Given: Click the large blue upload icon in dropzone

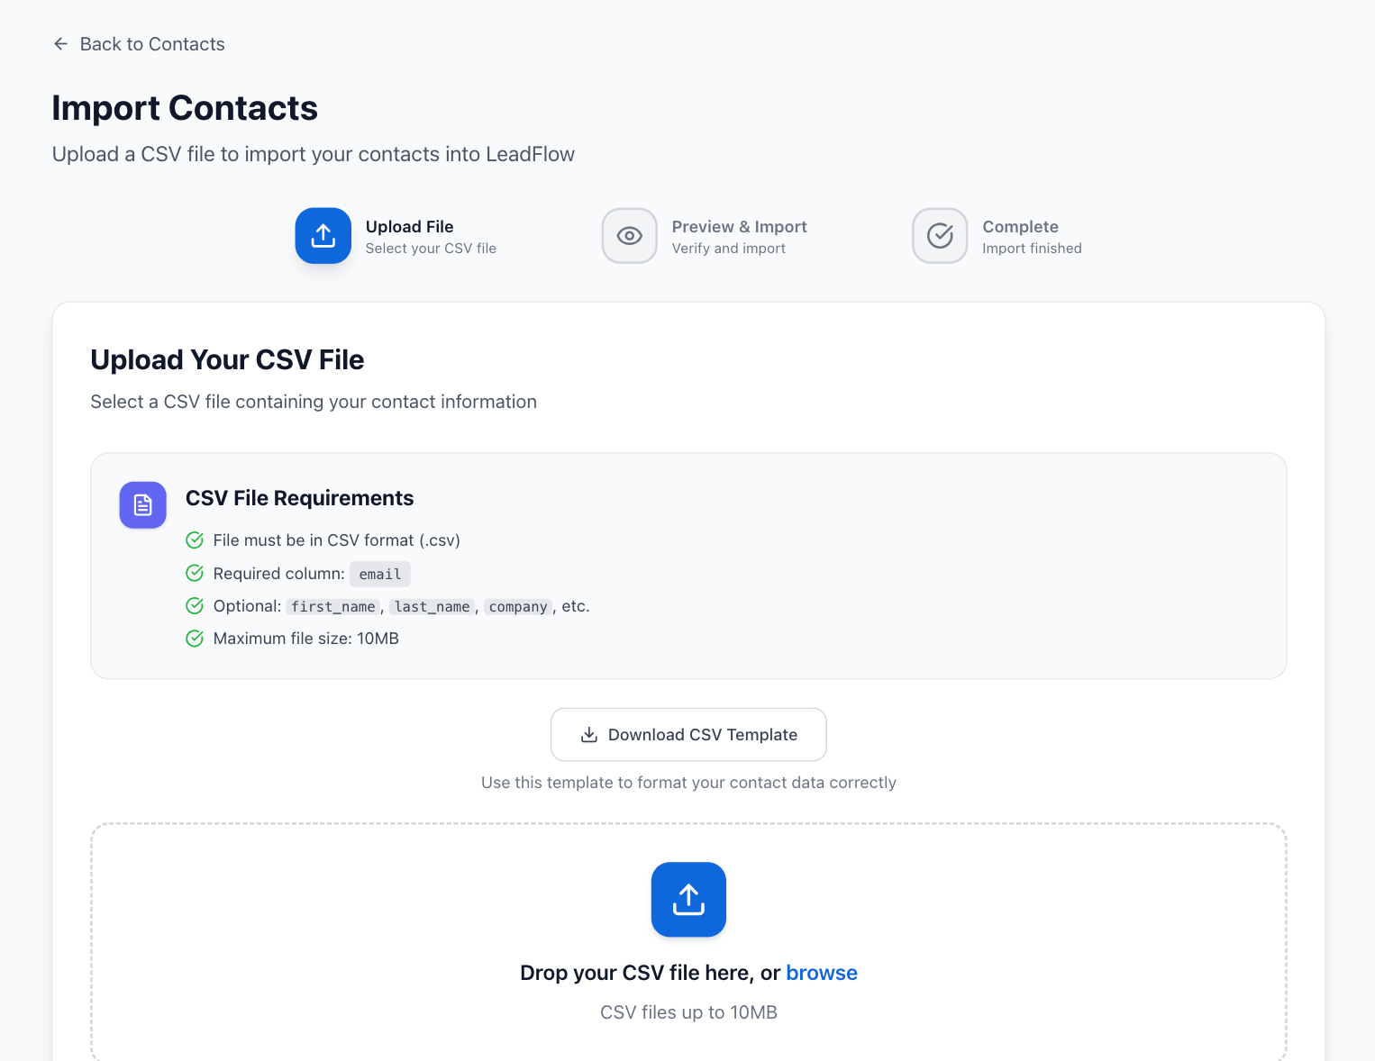Looking at the screenshot, I should [688, 900].
